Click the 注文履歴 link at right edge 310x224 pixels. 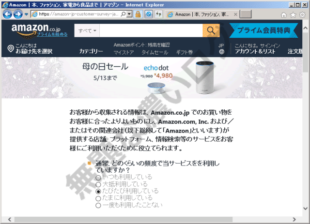coord(295,51)
